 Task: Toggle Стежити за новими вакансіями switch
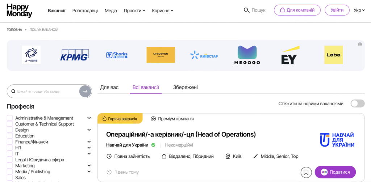358,103
